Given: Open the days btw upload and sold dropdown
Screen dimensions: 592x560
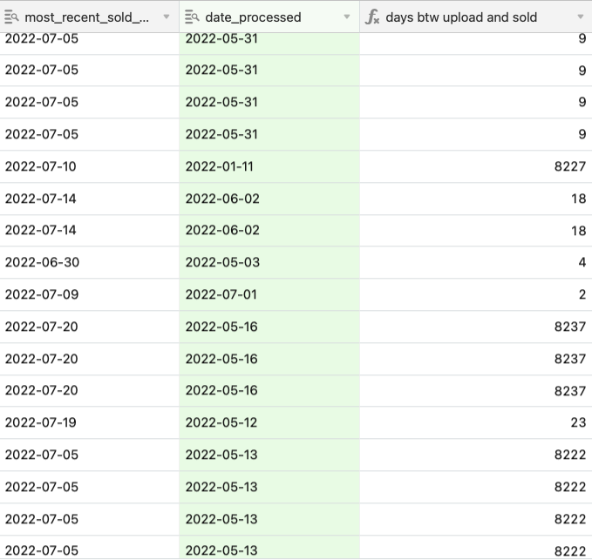Looking at the screenshot, I should tap(581, 17).
